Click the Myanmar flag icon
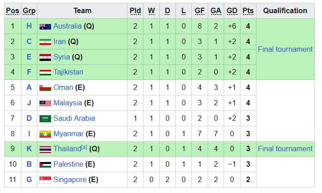This screenshot has height=193, width=322. [45, 134]
